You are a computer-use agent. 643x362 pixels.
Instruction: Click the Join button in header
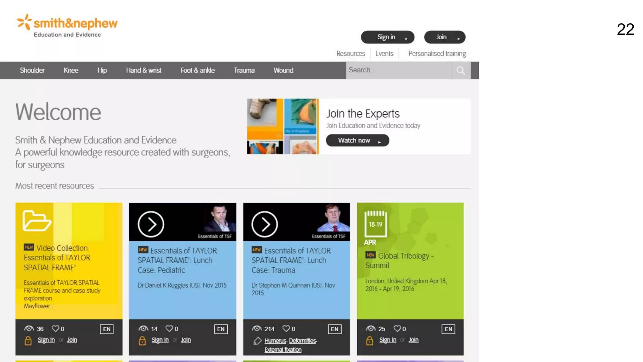[445, 37]
